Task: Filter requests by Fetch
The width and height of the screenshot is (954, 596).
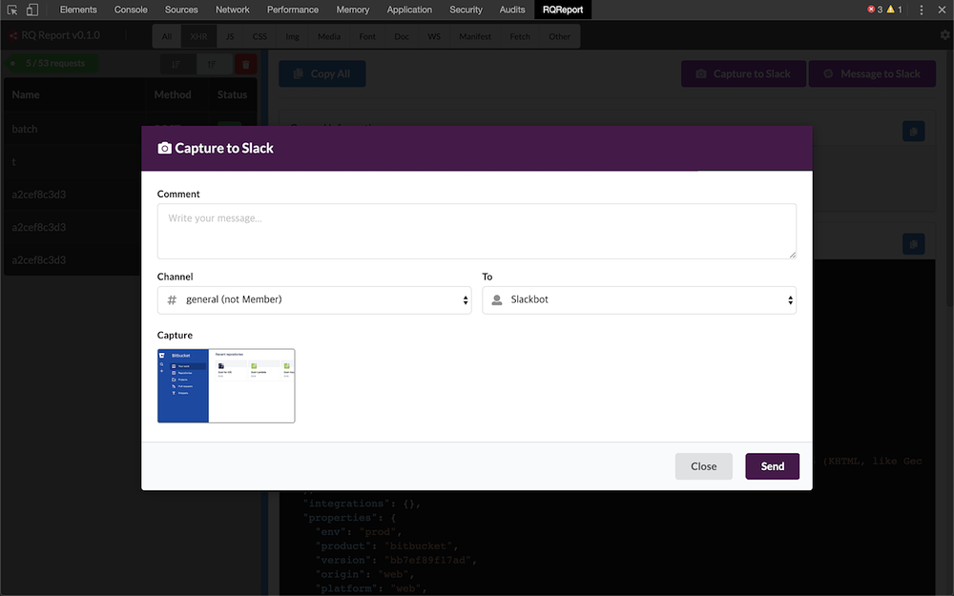Action: coord(520,36)
